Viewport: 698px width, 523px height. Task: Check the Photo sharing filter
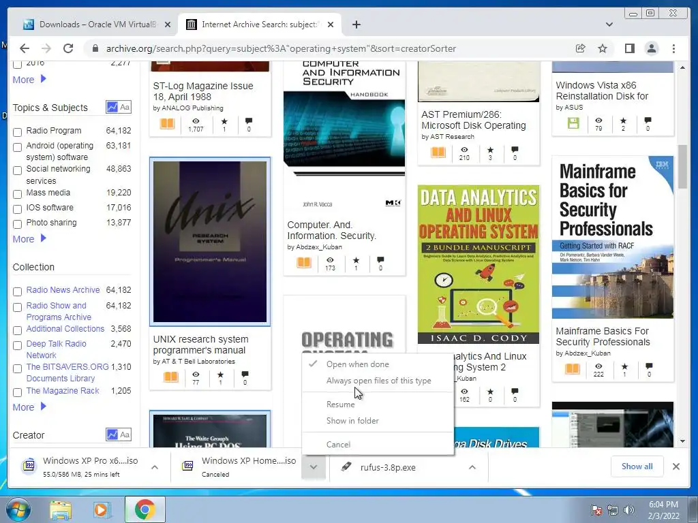(17, 224)
